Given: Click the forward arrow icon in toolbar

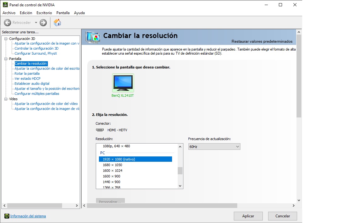Looking at the screenshot, I should tap(43, 23).
